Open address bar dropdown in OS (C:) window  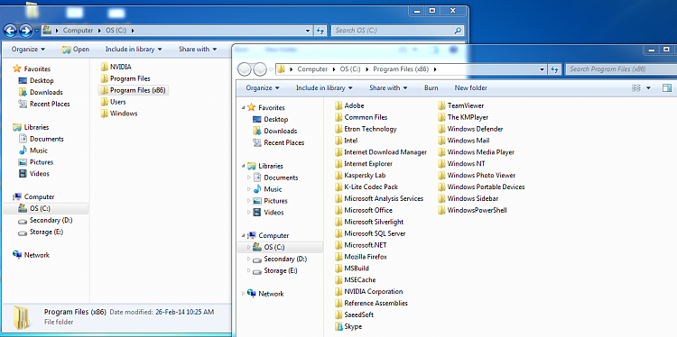pyautogui.click(x=308, y=31)
